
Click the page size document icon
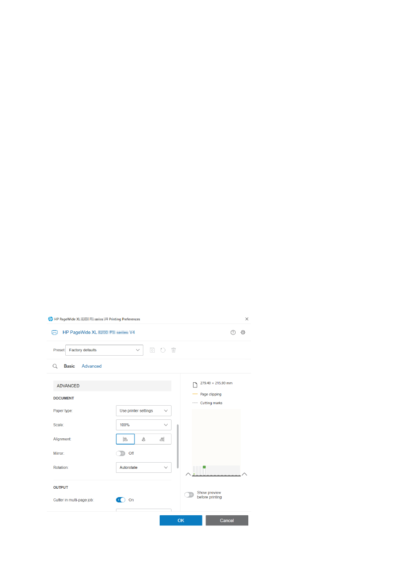195,385
